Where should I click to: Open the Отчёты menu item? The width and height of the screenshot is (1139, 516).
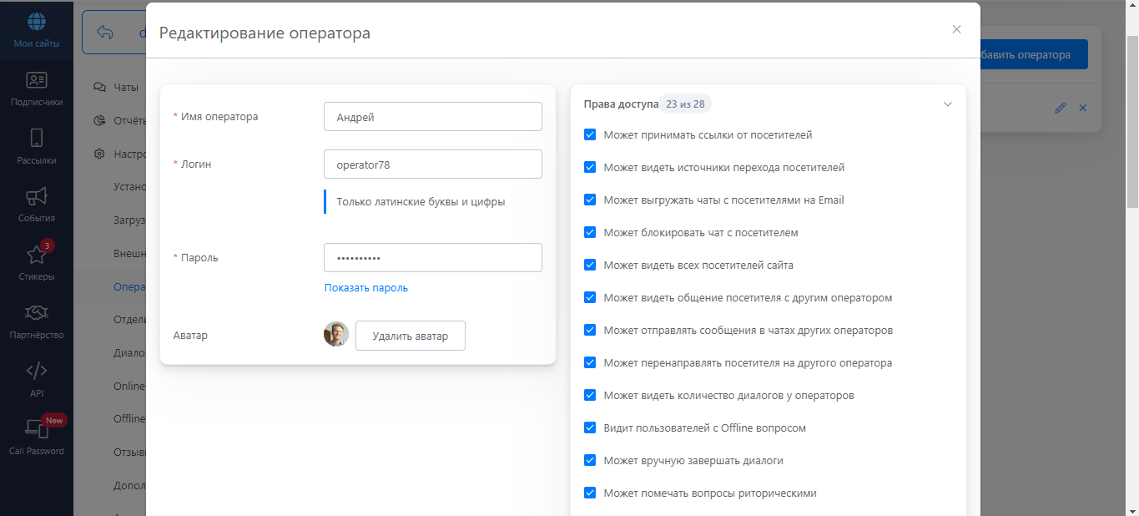pos(129,120)
